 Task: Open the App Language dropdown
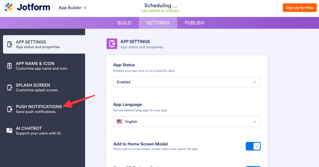click(187, 121)
